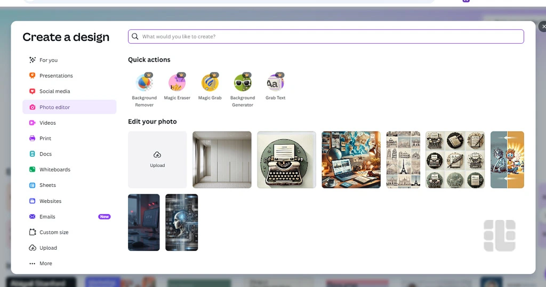Click the Presentations icon in the sidebar
The width and height of the screenshot is (546, 287).
33,76
